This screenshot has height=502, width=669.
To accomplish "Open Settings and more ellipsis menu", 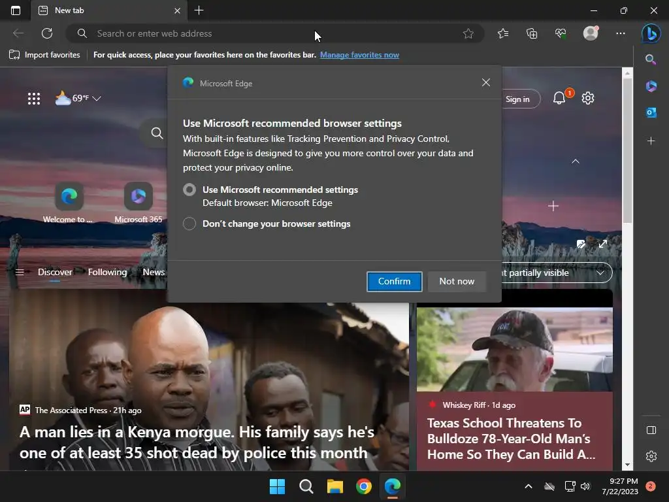I will tap(621, 33).
